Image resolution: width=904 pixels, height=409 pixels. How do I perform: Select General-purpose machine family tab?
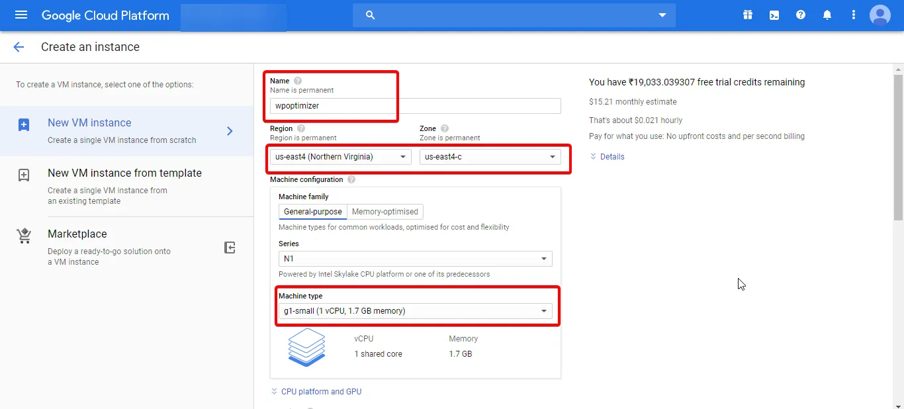313,212
